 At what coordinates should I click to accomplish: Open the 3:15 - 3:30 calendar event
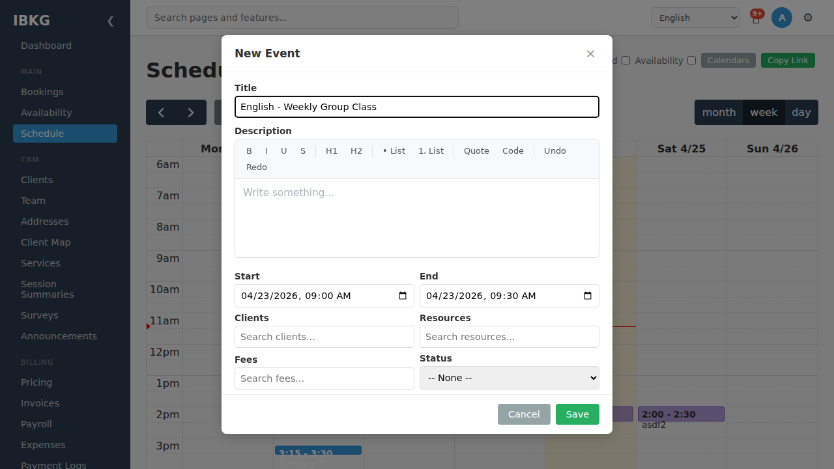click(318, 451)
